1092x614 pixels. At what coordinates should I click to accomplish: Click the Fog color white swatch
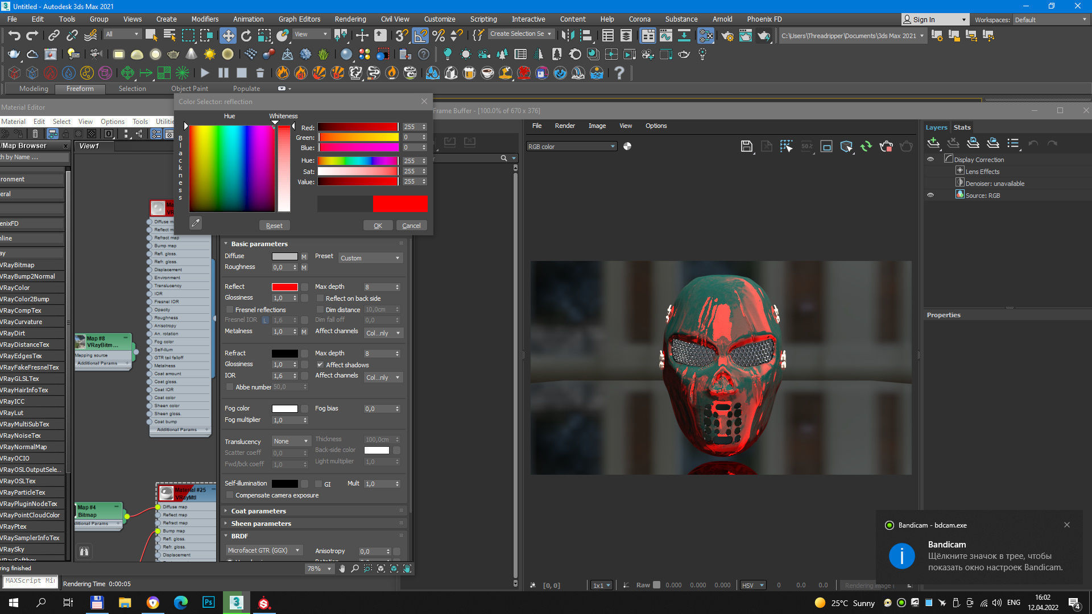coord(284,409)
